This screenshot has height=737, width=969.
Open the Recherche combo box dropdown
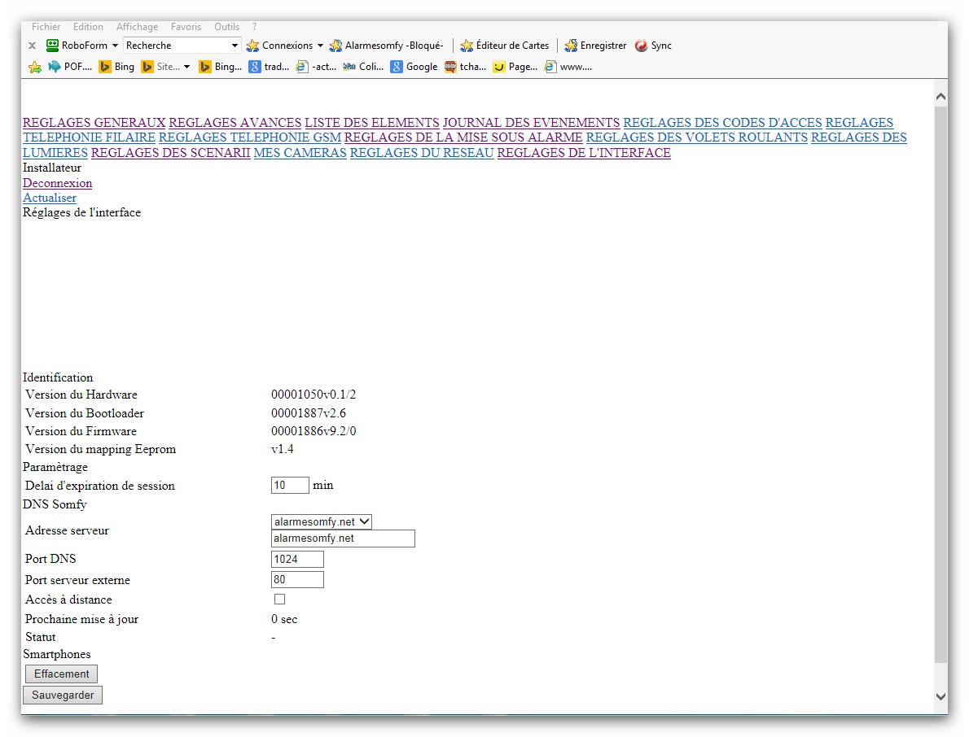[235, 46]
